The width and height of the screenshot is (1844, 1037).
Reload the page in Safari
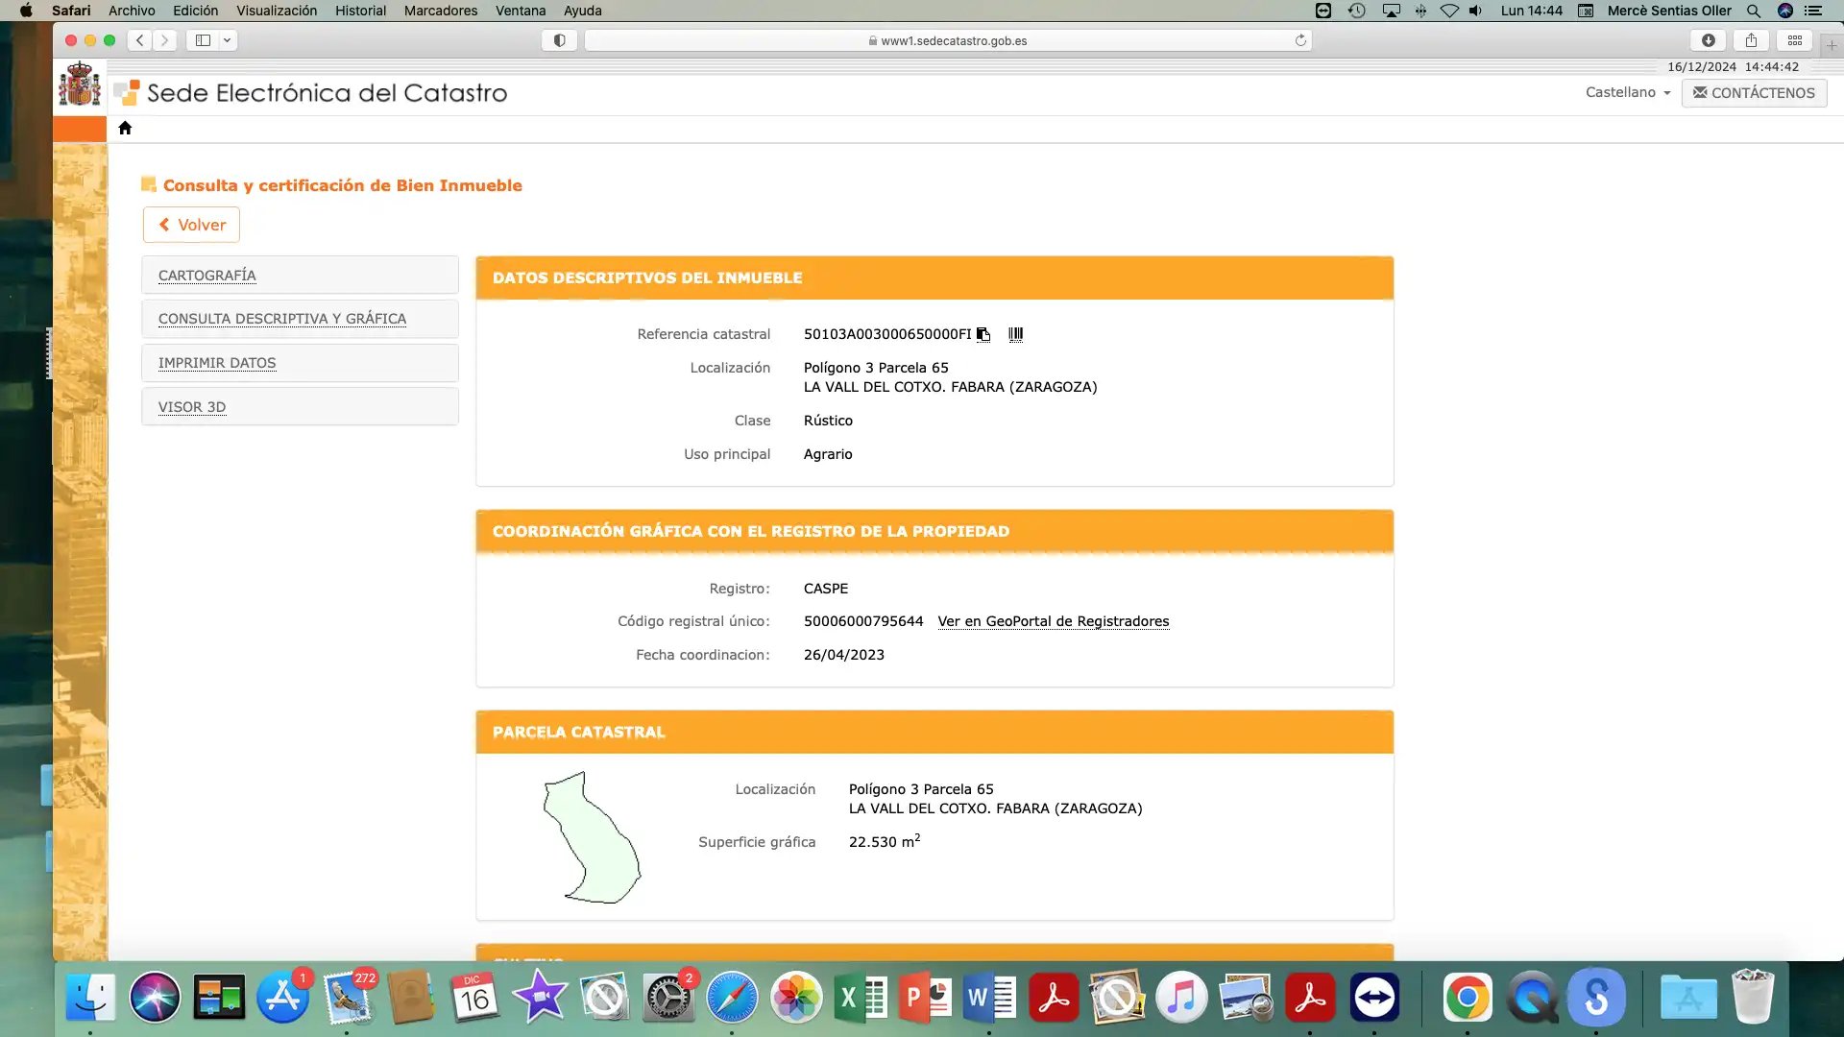1300,40
